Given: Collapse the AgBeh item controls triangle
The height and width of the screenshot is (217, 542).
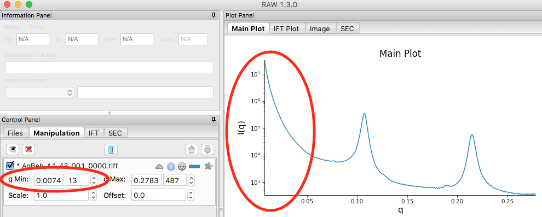Looking at the screenshot, I should pyautogui.click(x=159, y=167).
